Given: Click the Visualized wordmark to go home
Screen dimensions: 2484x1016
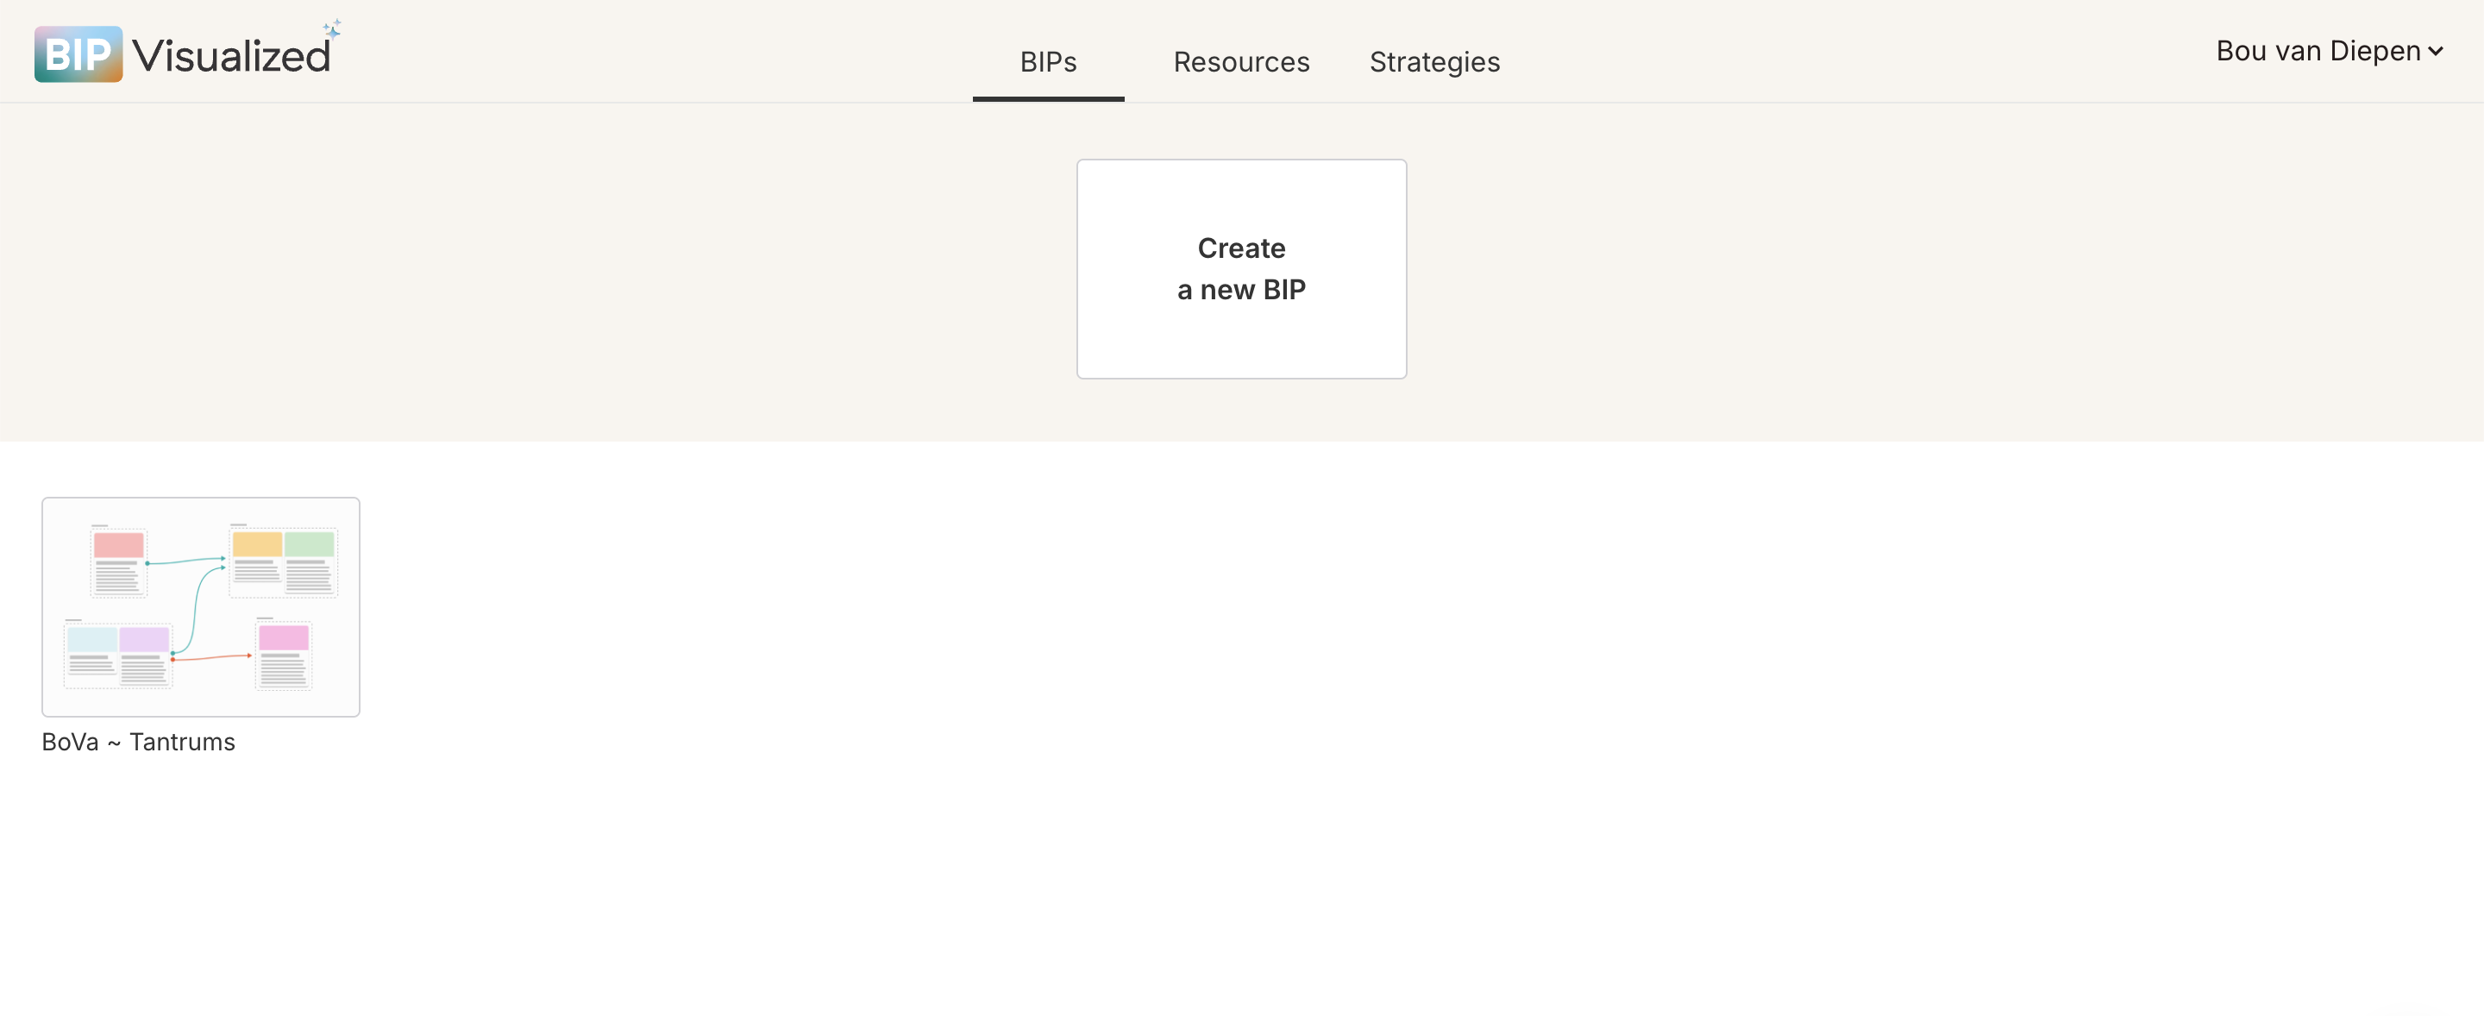Looking at the screenshot, I should 231,56.
